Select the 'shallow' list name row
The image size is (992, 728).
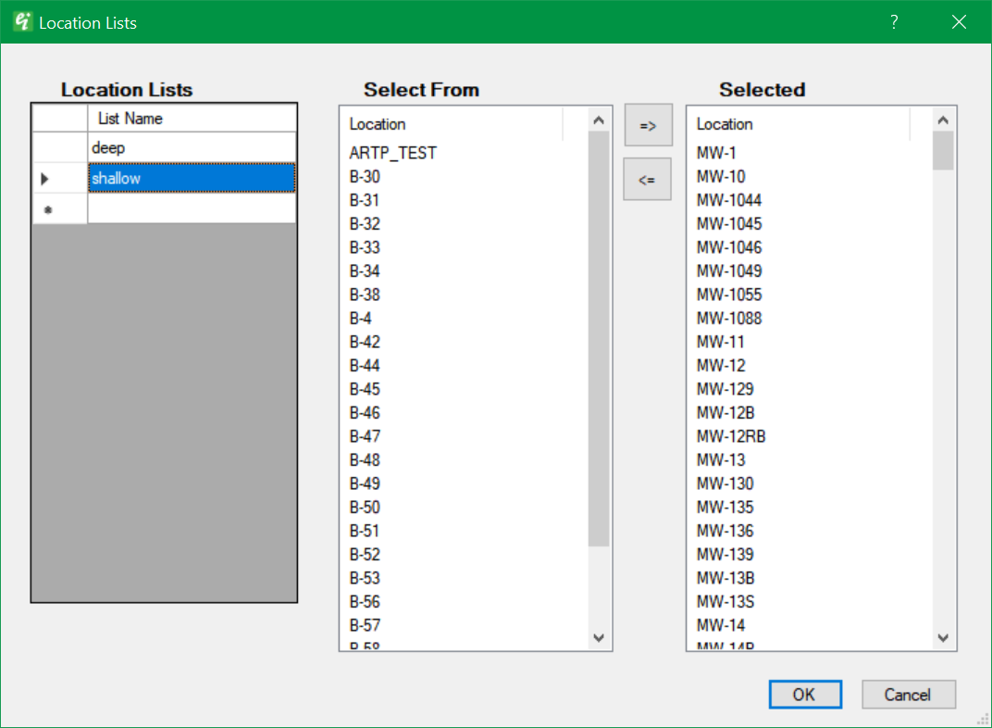tap(192, 178)
